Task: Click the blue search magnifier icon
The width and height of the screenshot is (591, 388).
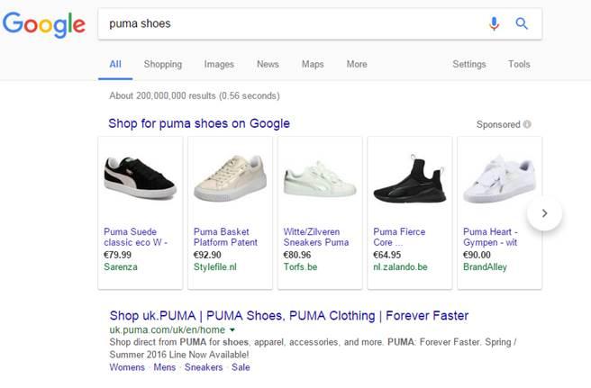Action: 522,24
